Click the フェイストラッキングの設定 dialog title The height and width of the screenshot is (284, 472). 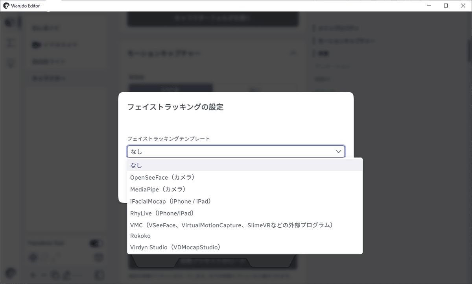point(175,107)
